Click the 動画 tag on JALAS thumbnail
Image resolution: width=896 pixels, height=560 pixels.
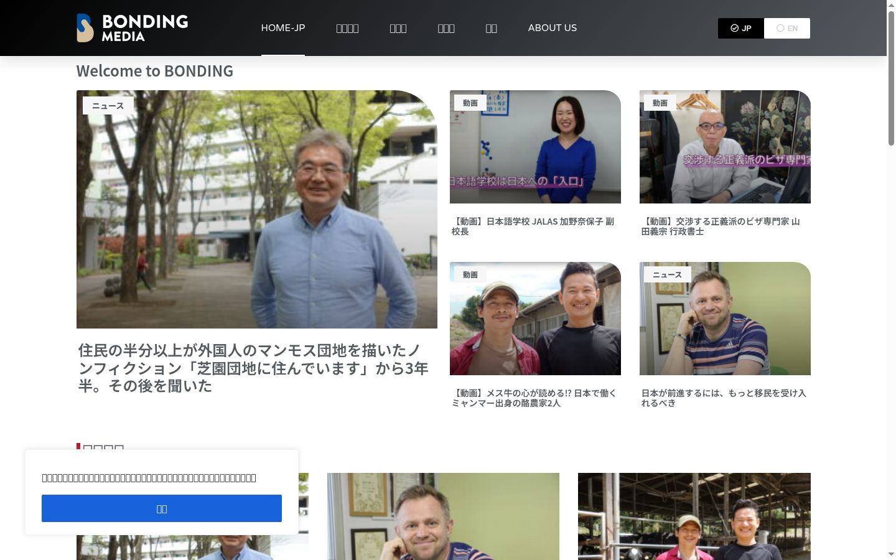pos(470,103)
